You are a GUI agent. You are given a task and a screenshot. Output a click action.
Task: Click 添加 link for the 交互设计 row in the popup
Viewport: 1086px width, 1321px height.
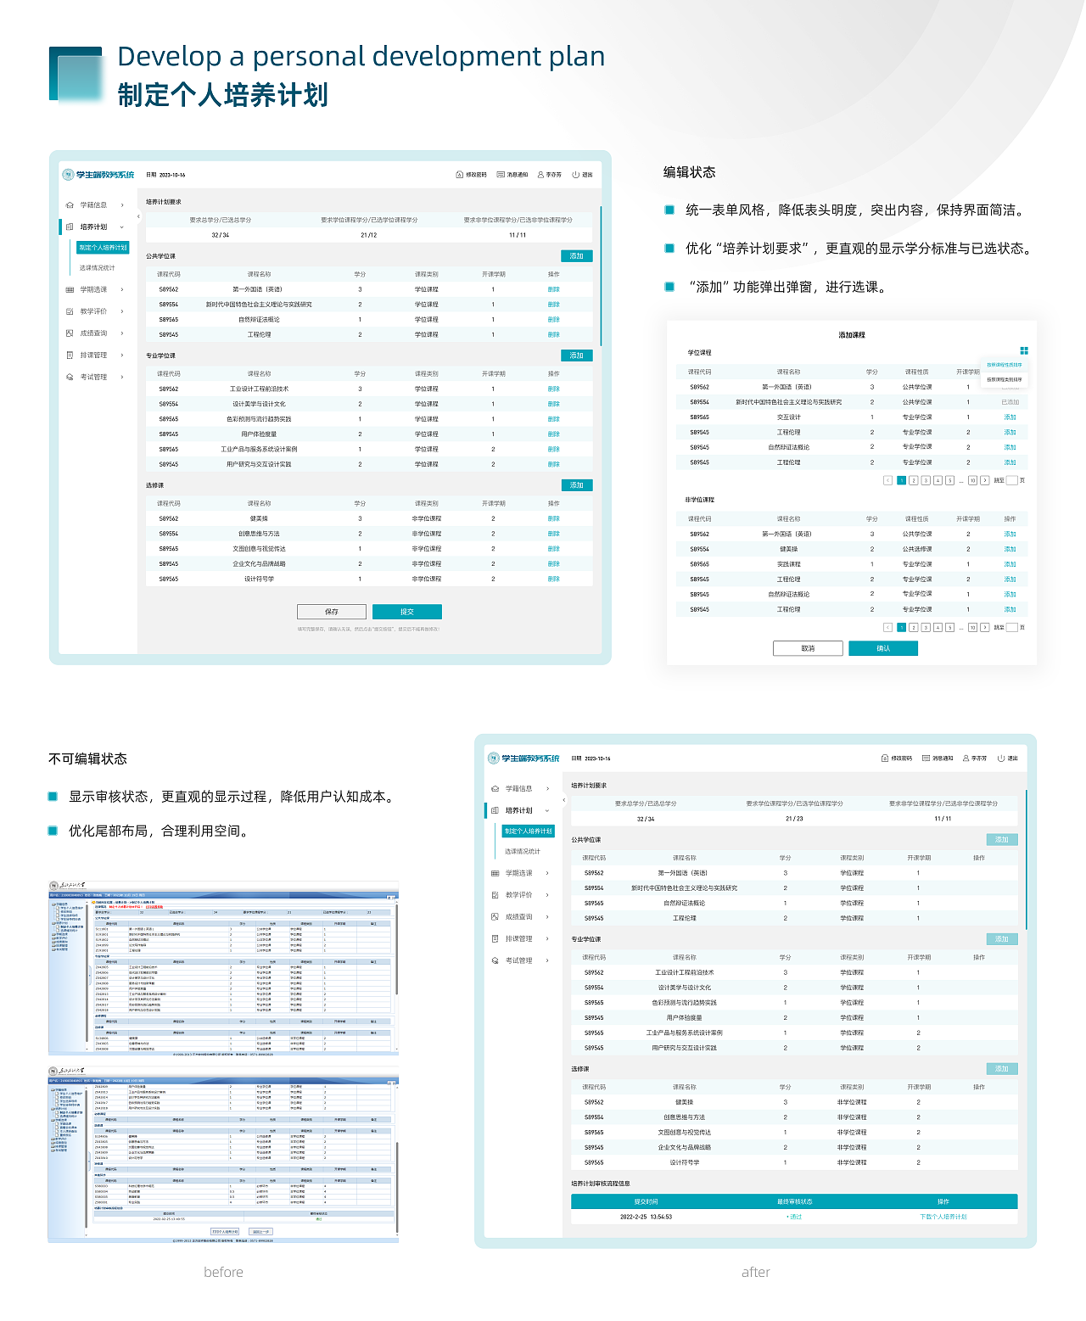pyautogui.click(x=1010, y=417)
